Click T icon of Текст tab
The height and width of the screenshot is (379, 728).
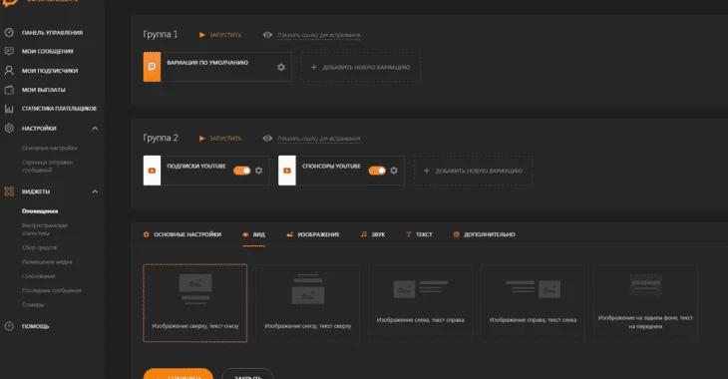click(409, 234)
